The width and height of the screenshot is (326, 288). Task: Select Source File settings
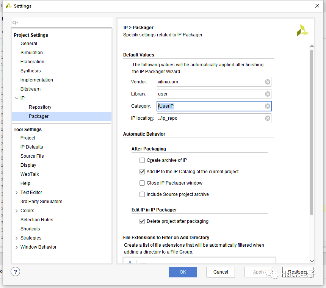coord(32,156)
